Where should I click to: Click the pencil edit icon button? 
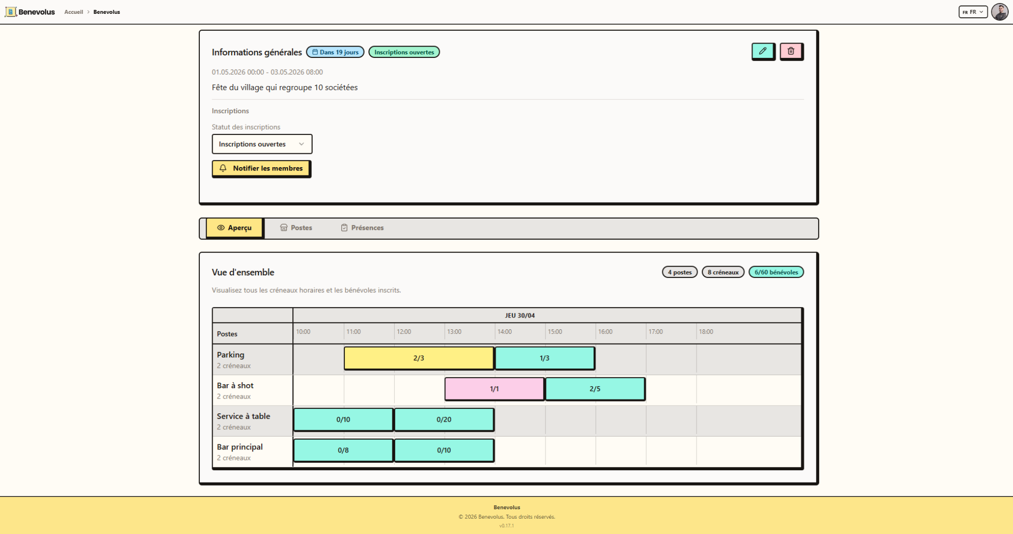coord(763,51)
